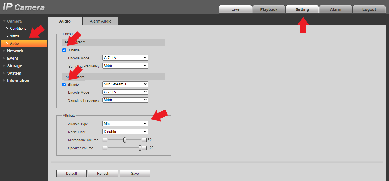
Task: Save the audio settings
Action: pos(135,174)
